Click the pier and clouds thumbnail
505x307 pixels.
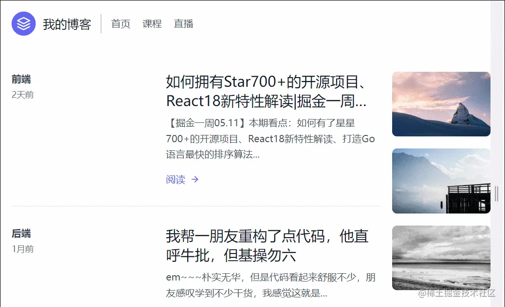(441, 181)
